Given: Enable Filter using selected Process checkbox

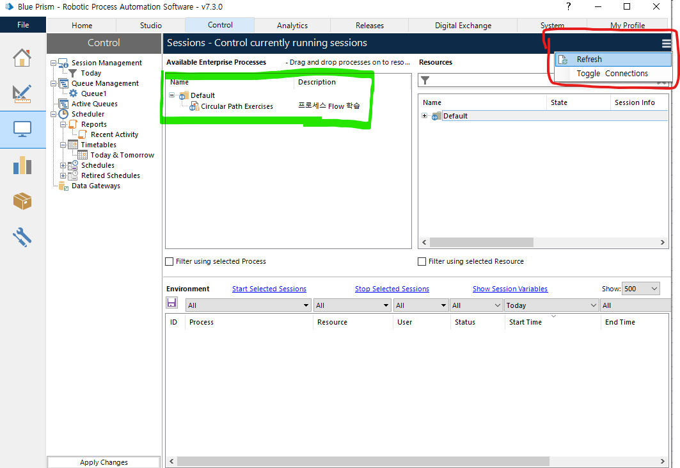Looking at the screenshot, I should (169, 261).
